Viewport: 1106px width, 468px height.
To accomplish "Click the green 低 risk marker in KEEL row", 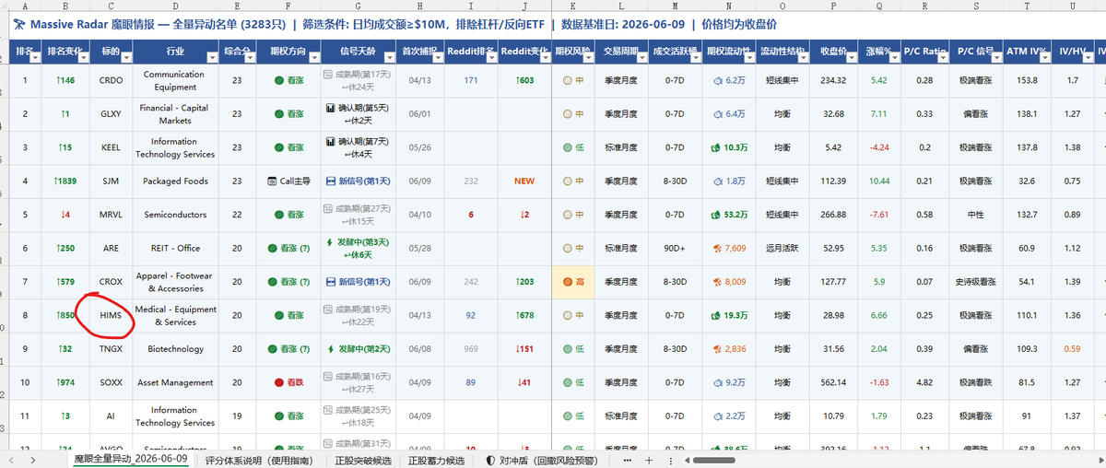I will 568,147.
